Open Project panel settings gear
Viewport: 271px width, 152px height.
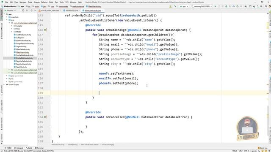tap(31, 11)
